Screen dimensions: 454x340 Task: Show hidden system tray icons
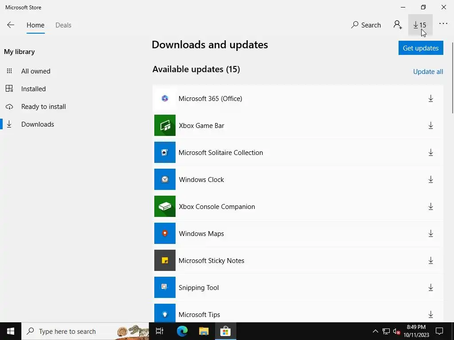tap(375, 331)
